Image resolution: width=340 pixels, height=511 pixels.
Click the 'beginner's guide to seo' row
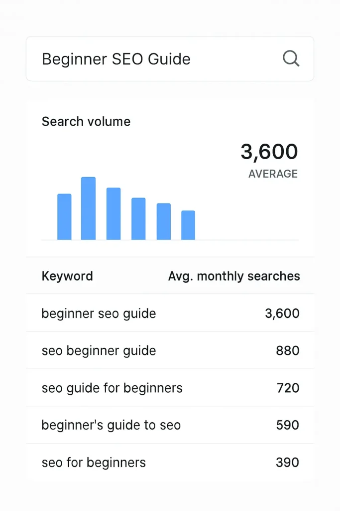click(111, 425)
